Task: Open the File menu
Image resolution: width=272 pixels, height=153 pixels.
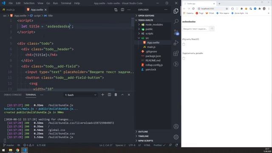Action: [x=11, y=3]
